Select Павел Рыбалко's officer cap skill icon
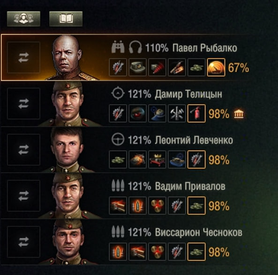 137,67
